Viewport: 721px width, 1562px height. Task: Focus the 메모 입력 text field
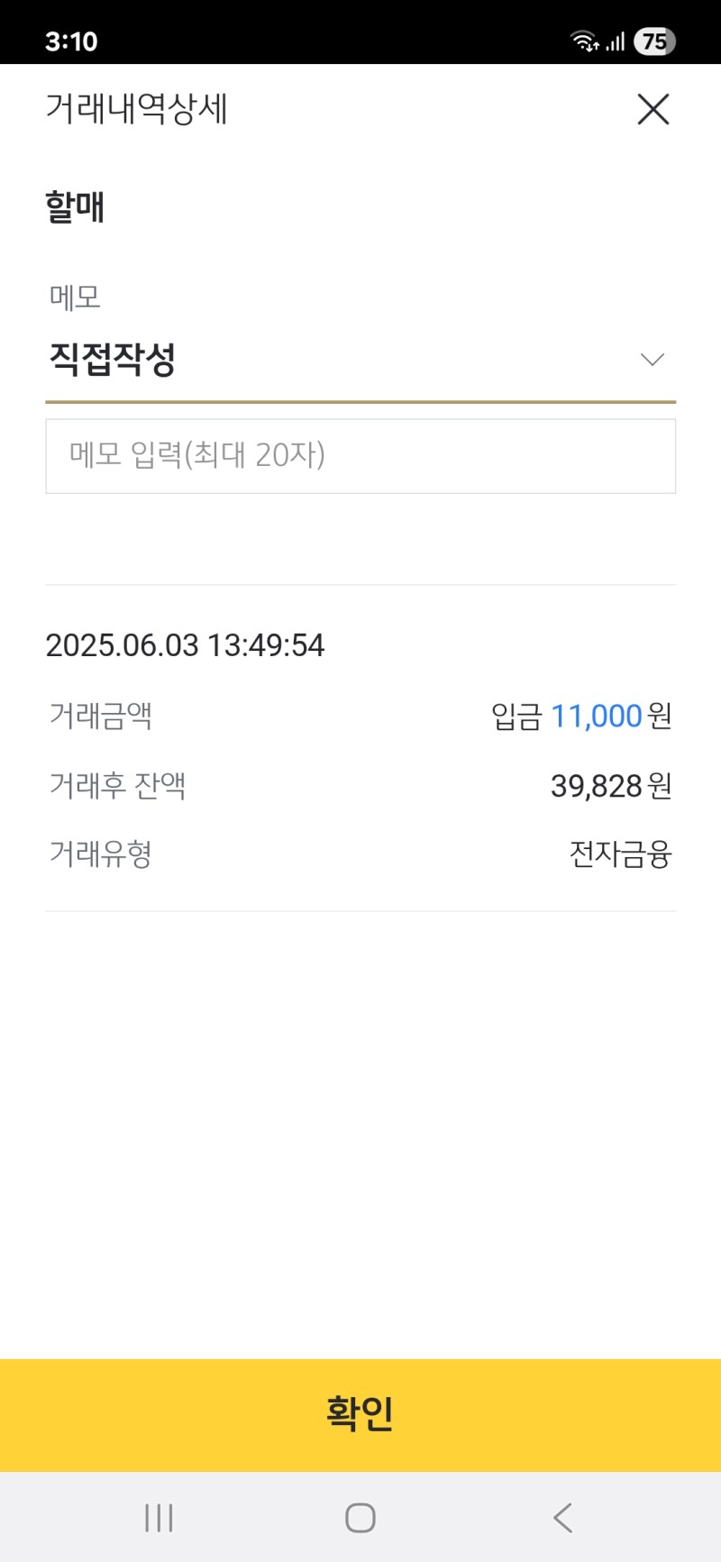(x=360, y=456)
